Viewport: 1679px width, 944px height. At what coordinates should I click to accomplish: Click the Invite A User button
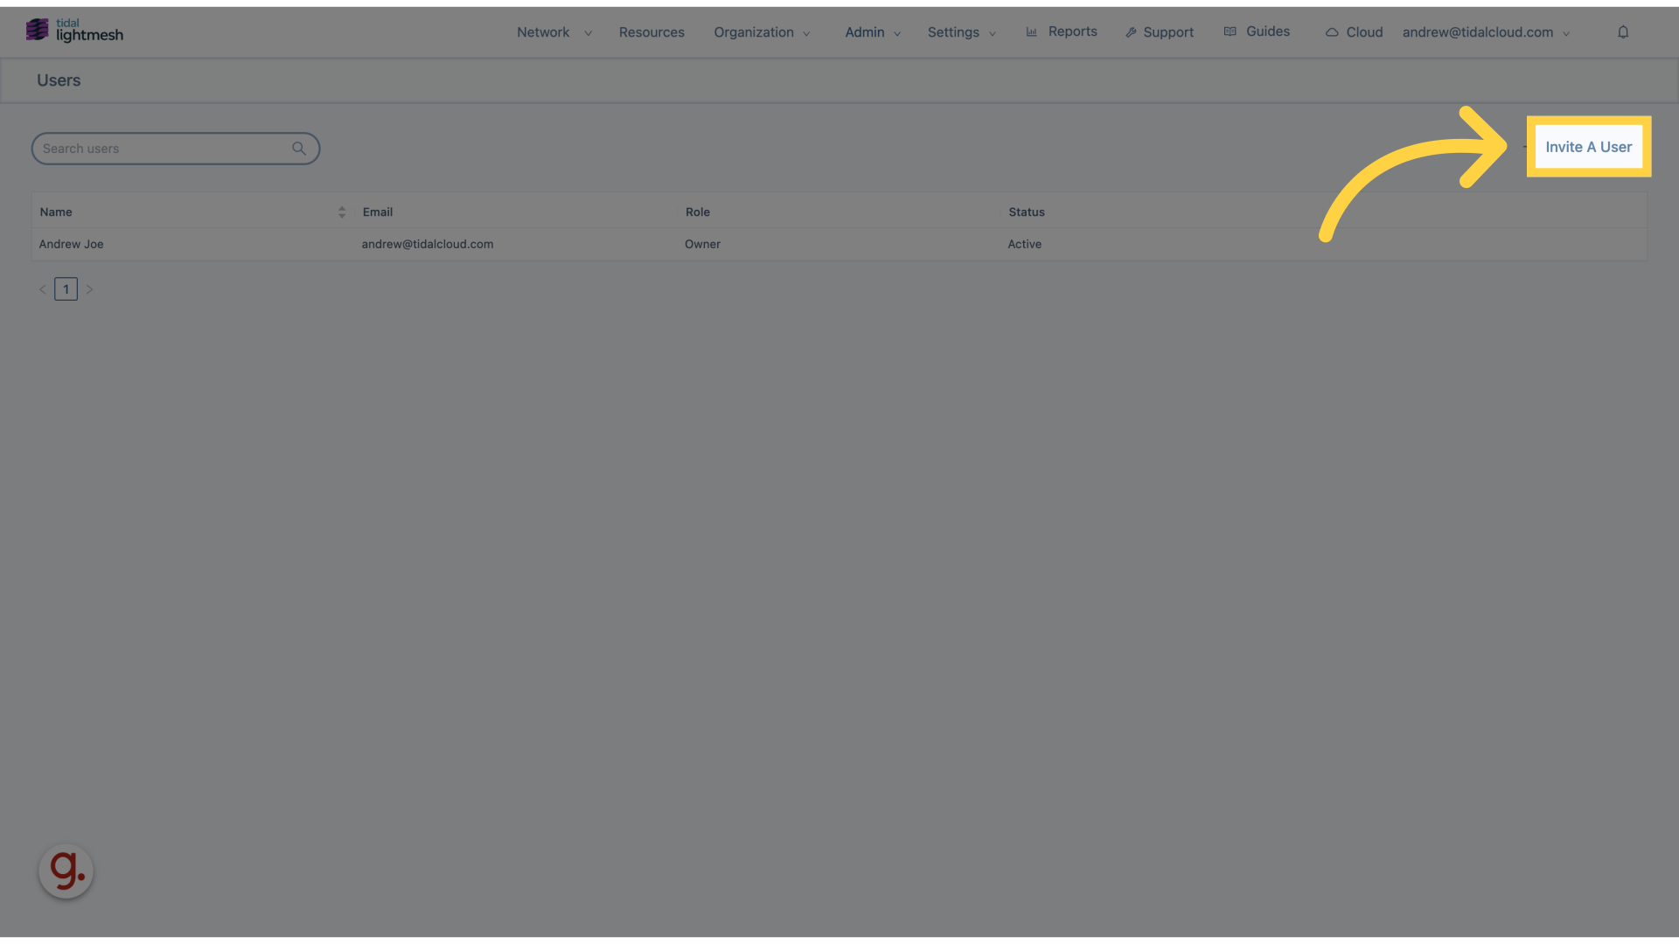[1588, 146]
